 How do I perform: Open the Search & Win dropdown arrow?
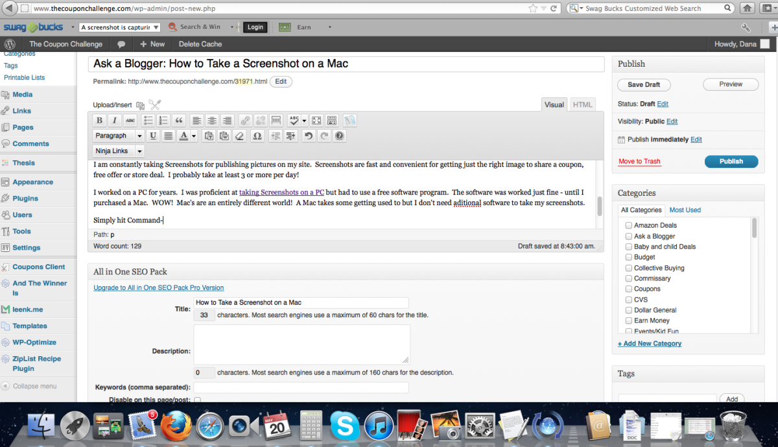231,27
